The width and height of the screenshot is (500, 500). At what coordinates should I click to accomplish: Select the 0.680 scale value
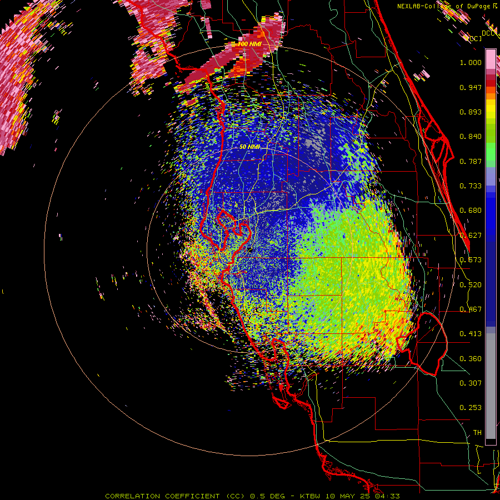[471, 211]
